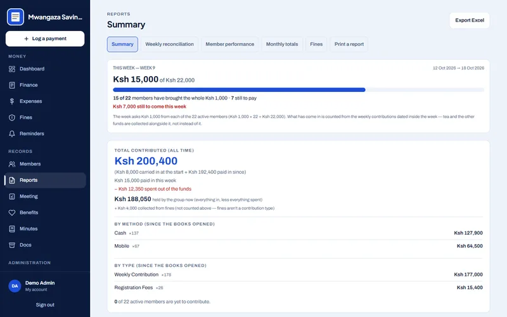Viewport: 507px width, 317px height.
Task: Click the Ksh 7,000 still to come text
Action: point(150,107)
